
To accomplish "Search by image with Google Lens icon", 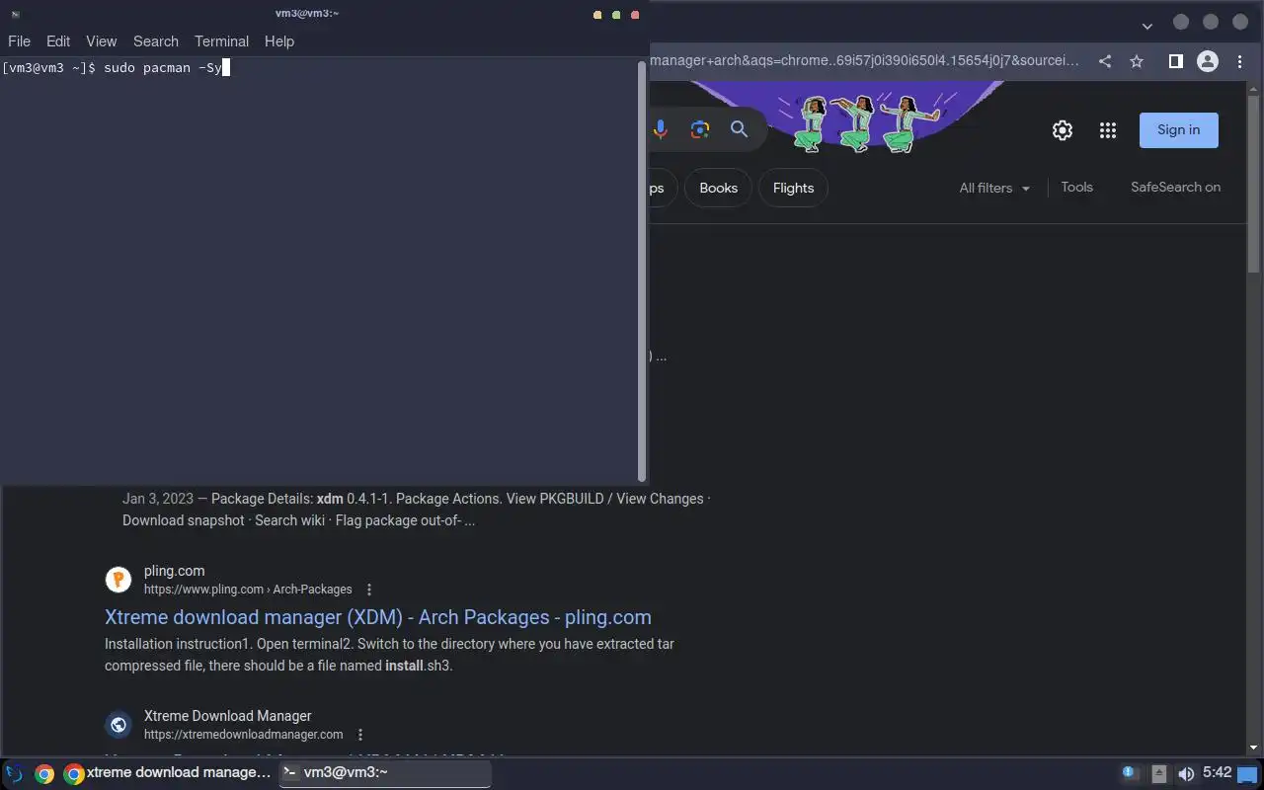I will tap(700, 129).
